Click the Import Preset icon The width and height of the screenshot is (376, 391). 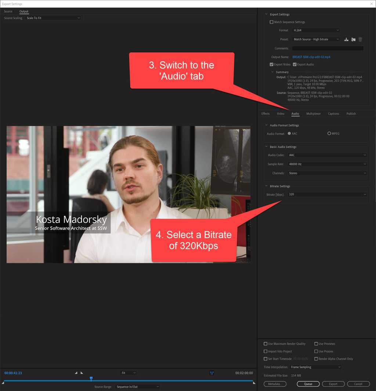(353, 39)
